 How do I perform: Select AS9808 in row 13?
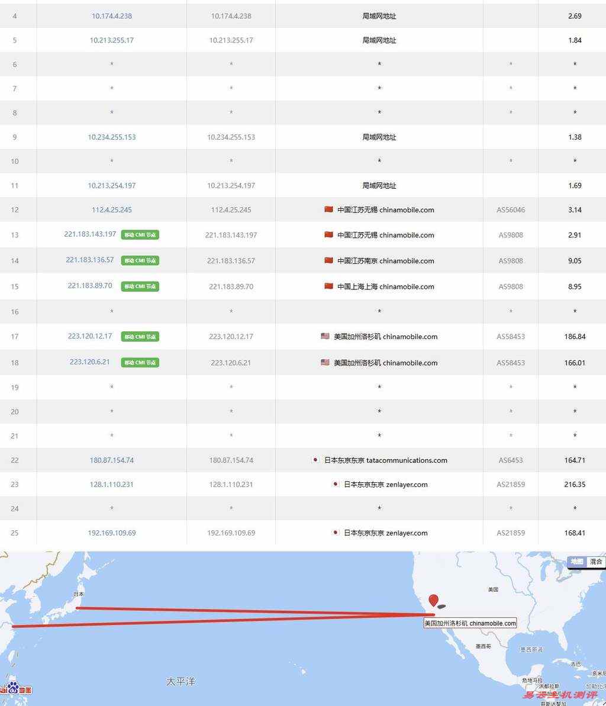pos(511,235)
